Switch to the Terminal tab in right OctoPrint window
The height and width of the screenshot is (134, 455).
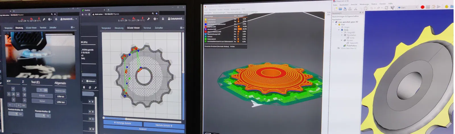click(x=147, y=28)
